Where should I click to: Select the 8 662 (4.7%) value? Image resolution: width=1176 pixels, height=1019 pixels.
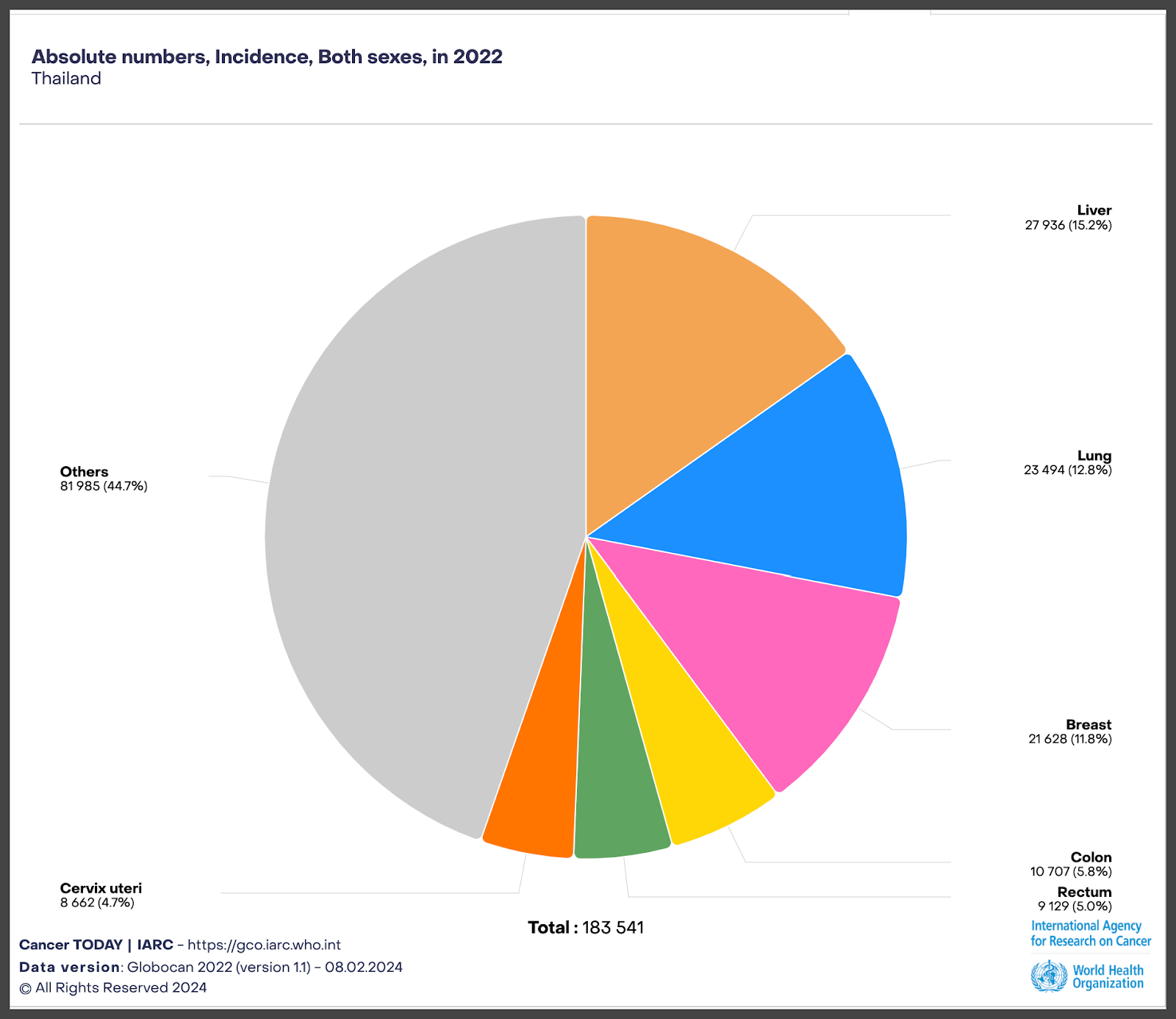point(97,902)
